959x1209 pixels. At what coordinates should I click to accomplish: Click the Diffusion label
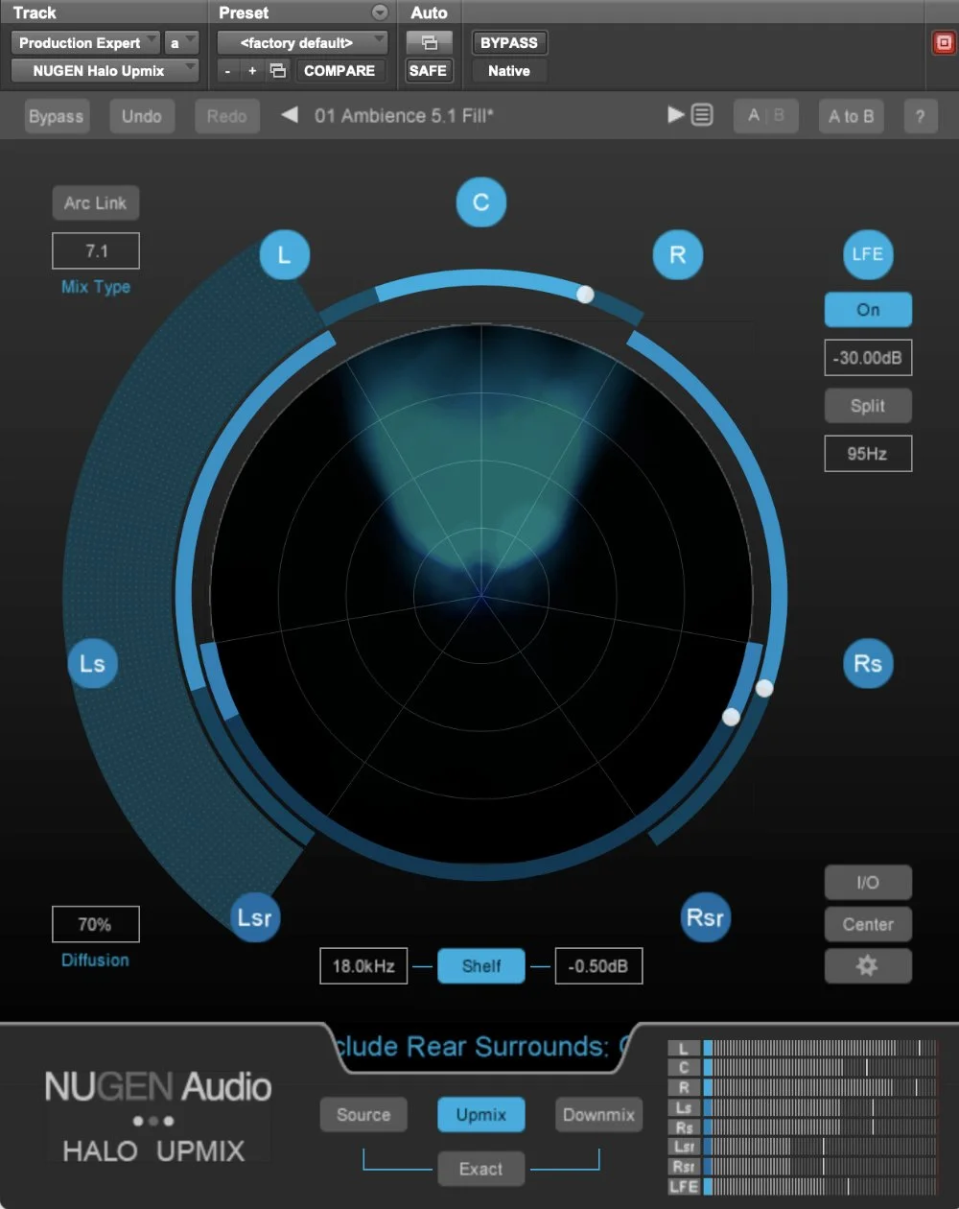coord(96,960)
